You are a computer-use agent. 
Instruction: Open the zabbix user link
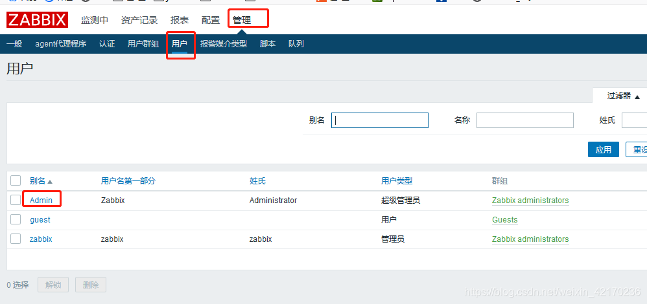click(41, 239)
